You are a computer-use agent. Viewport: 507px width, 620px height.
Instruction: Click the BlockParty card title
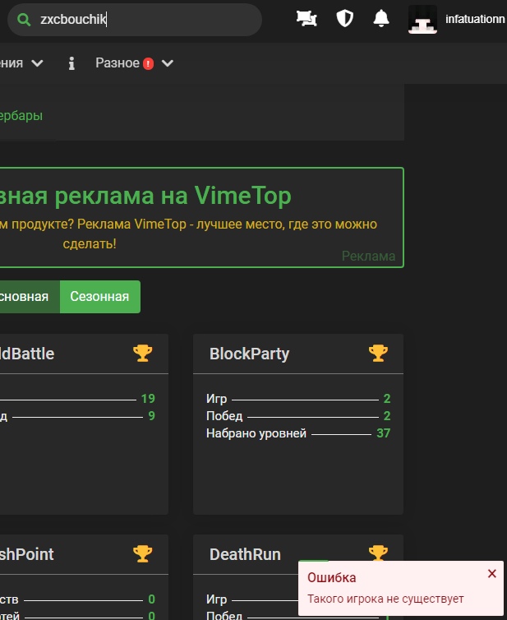pos(249,354)
